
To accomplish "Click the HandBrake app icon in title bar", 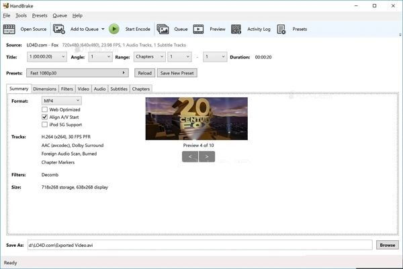I will click(x=6, y=5).
